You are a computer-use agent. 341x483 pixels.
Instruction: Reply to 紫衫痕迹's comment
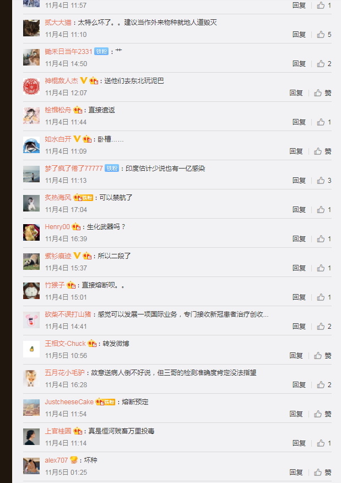pos(299,268)
